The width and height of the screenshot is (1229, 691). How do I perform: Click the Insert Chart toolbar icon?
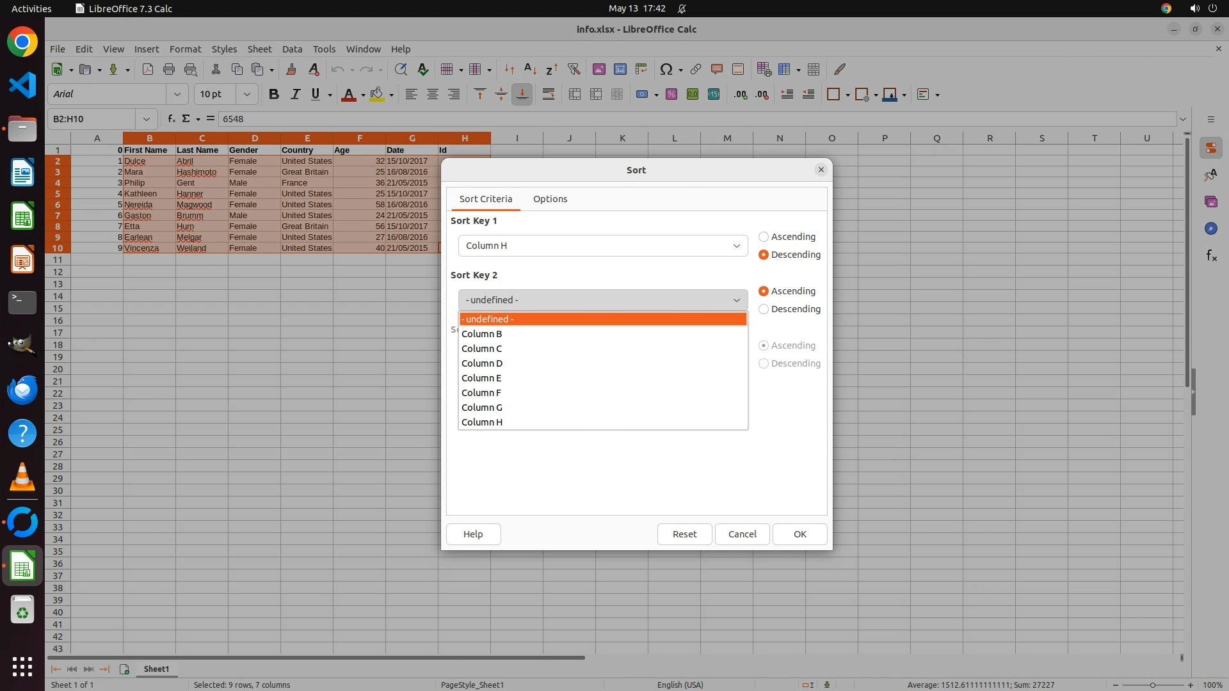pos(620,69)
